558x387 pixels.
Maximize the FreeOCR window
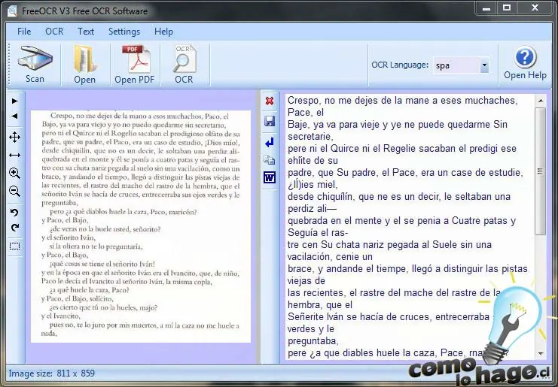(507, 8)
